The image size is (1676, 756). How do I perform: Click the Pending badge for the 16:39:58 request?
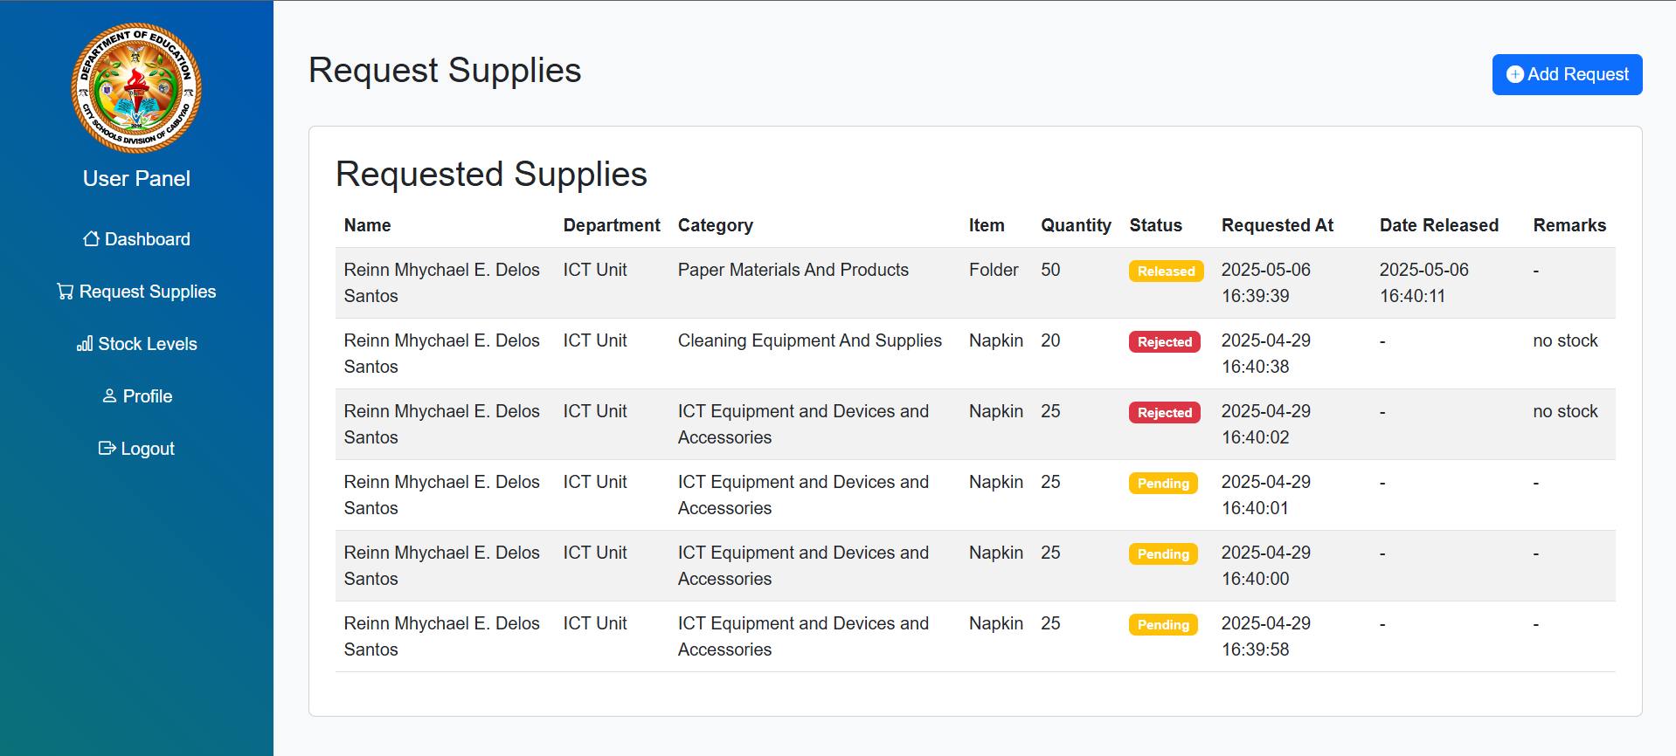(1163, 625)
